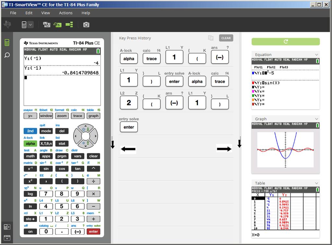Open the View menu
Viewport: 332px width, 245px height.
click(45, 13)
